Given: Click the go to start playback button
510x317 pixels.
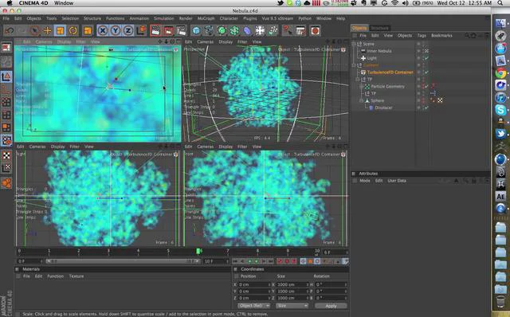Looking at the screenshot, I should (235, 261).
